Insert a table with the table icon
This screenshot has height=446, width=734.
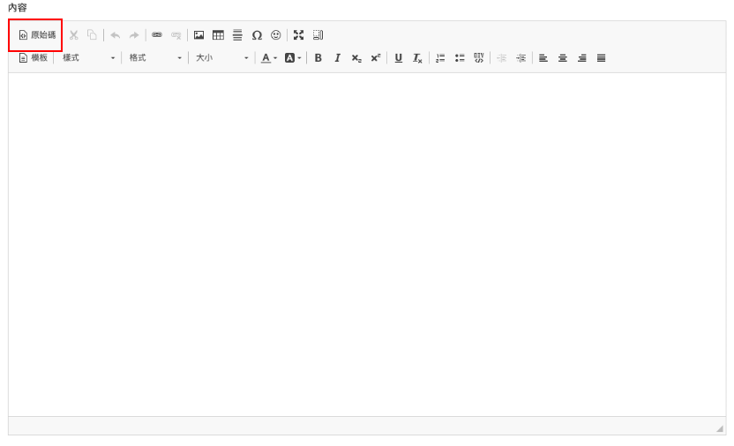point(218,35)
